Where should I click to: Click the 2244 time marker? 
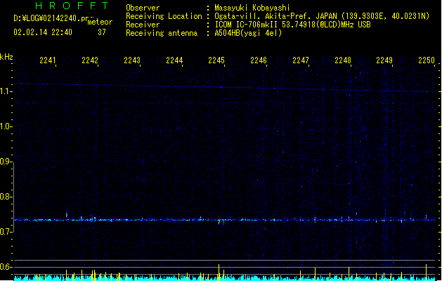tap(174, 60)
